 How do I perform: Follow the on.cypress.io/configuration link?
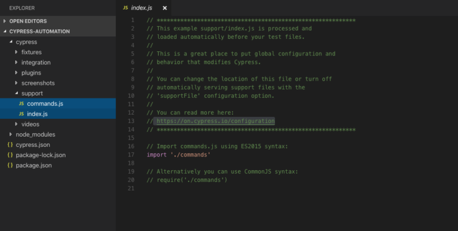(215, 121)
